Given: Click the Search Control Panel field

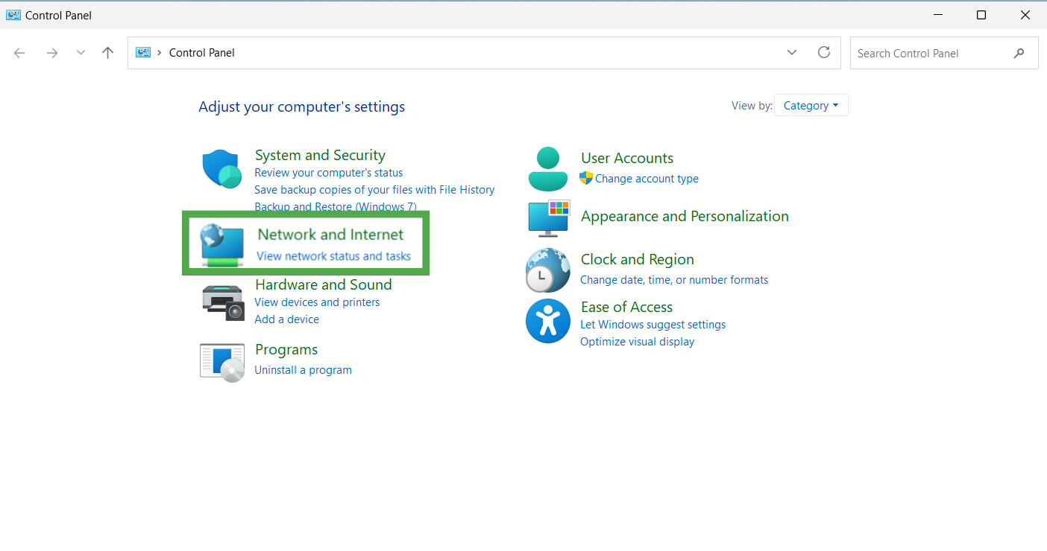Looking at the screenshot, I should [x=944, y=53].
